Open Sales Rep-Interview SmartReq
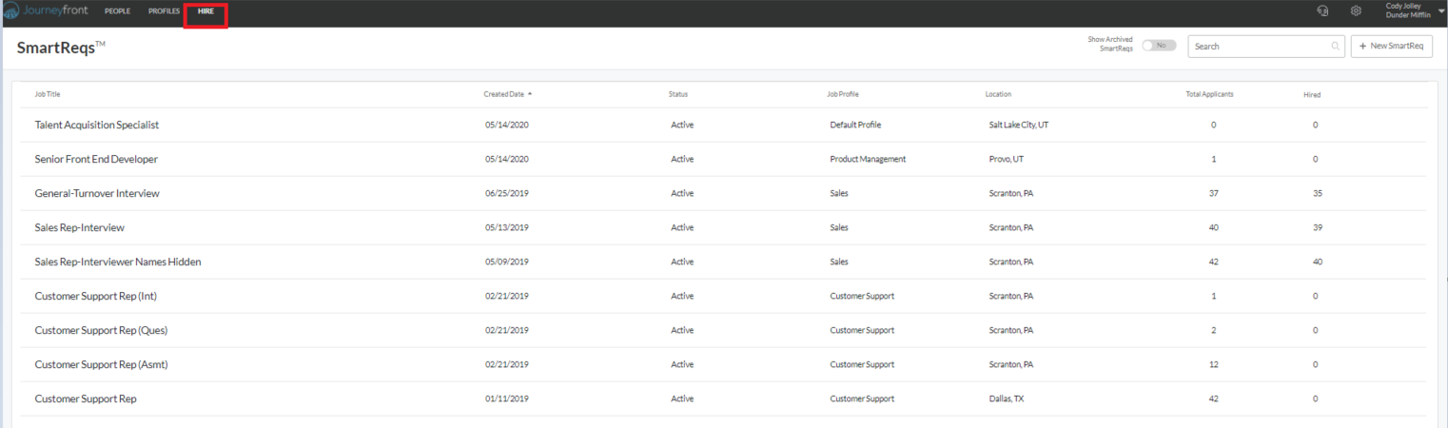 (80, 227)
